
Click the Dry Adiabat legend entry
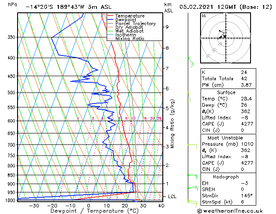pyautogui.click(x=125, y=27)
